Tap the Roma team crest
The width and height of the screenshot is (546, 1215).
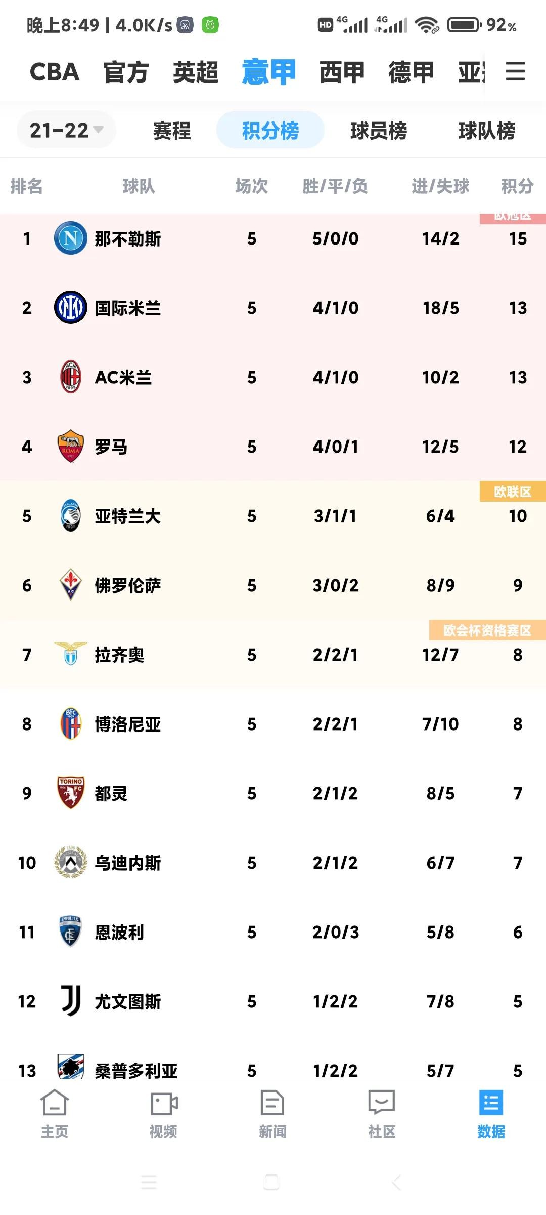[71, 446]
